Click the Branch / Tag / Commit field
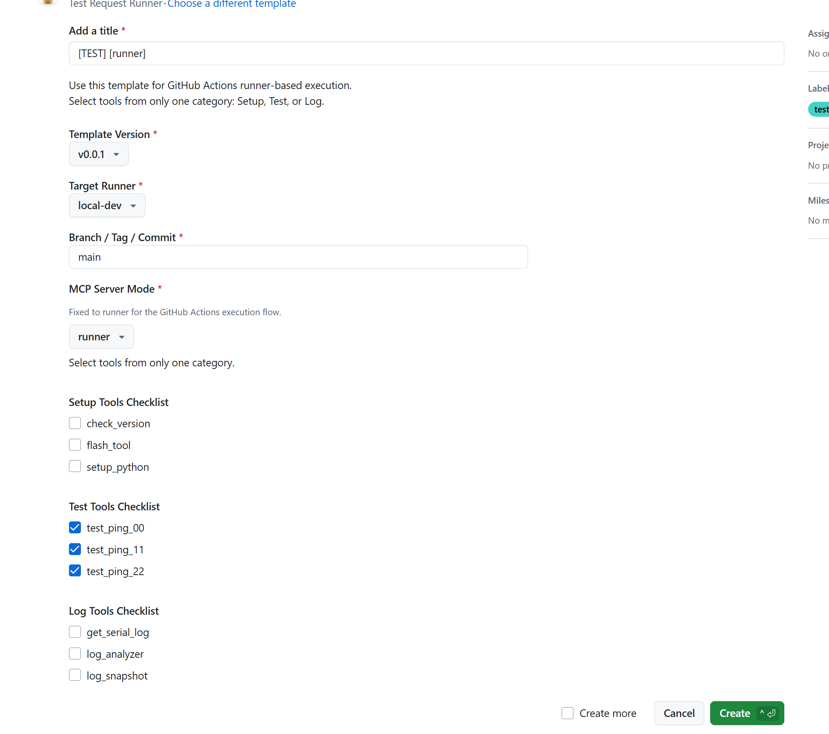The height and width of the screenshot is (734, 829). click(298, 257)
